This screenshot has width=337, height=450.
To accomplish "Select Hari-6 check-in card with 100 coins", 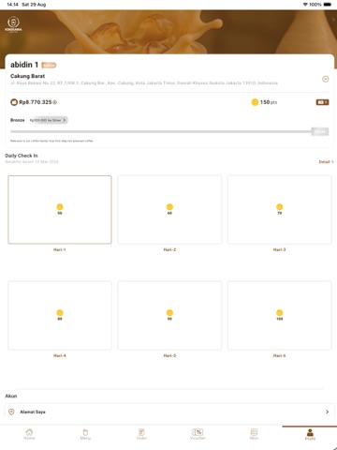I will pos(280,315).
